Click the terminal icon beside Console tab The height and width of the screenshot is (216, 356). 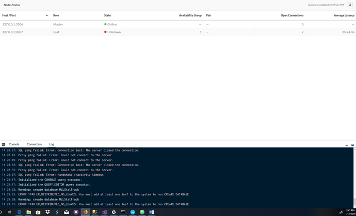(4, 144)
